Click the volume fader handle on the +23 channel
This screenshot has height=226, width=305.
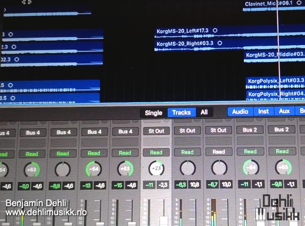point(164,221)
